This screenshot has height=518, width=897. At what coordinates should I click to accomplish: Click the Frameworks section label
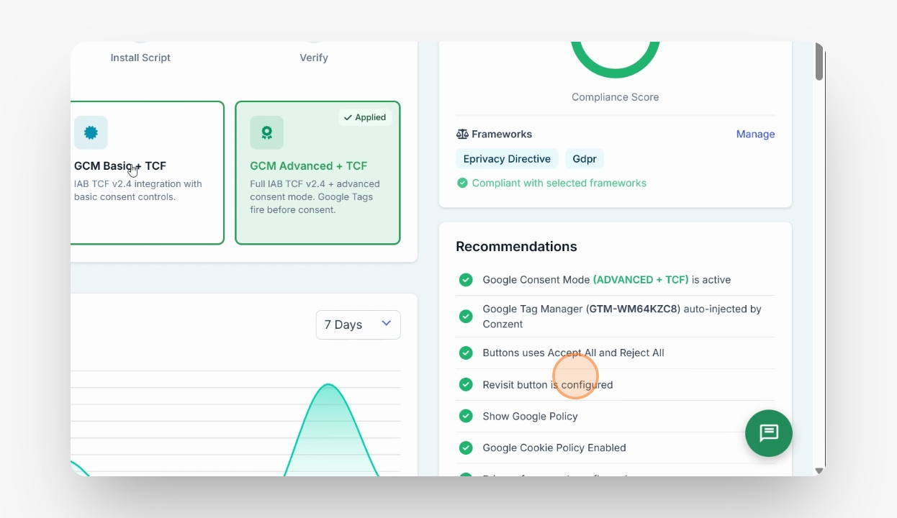tap(502, 134)
